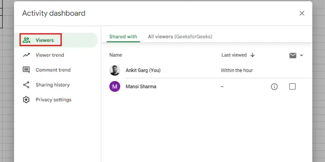The image size is (325, 162).
Task: Click the Sharing history share icon
Action: pyautogui.click(x=26, y=85)
